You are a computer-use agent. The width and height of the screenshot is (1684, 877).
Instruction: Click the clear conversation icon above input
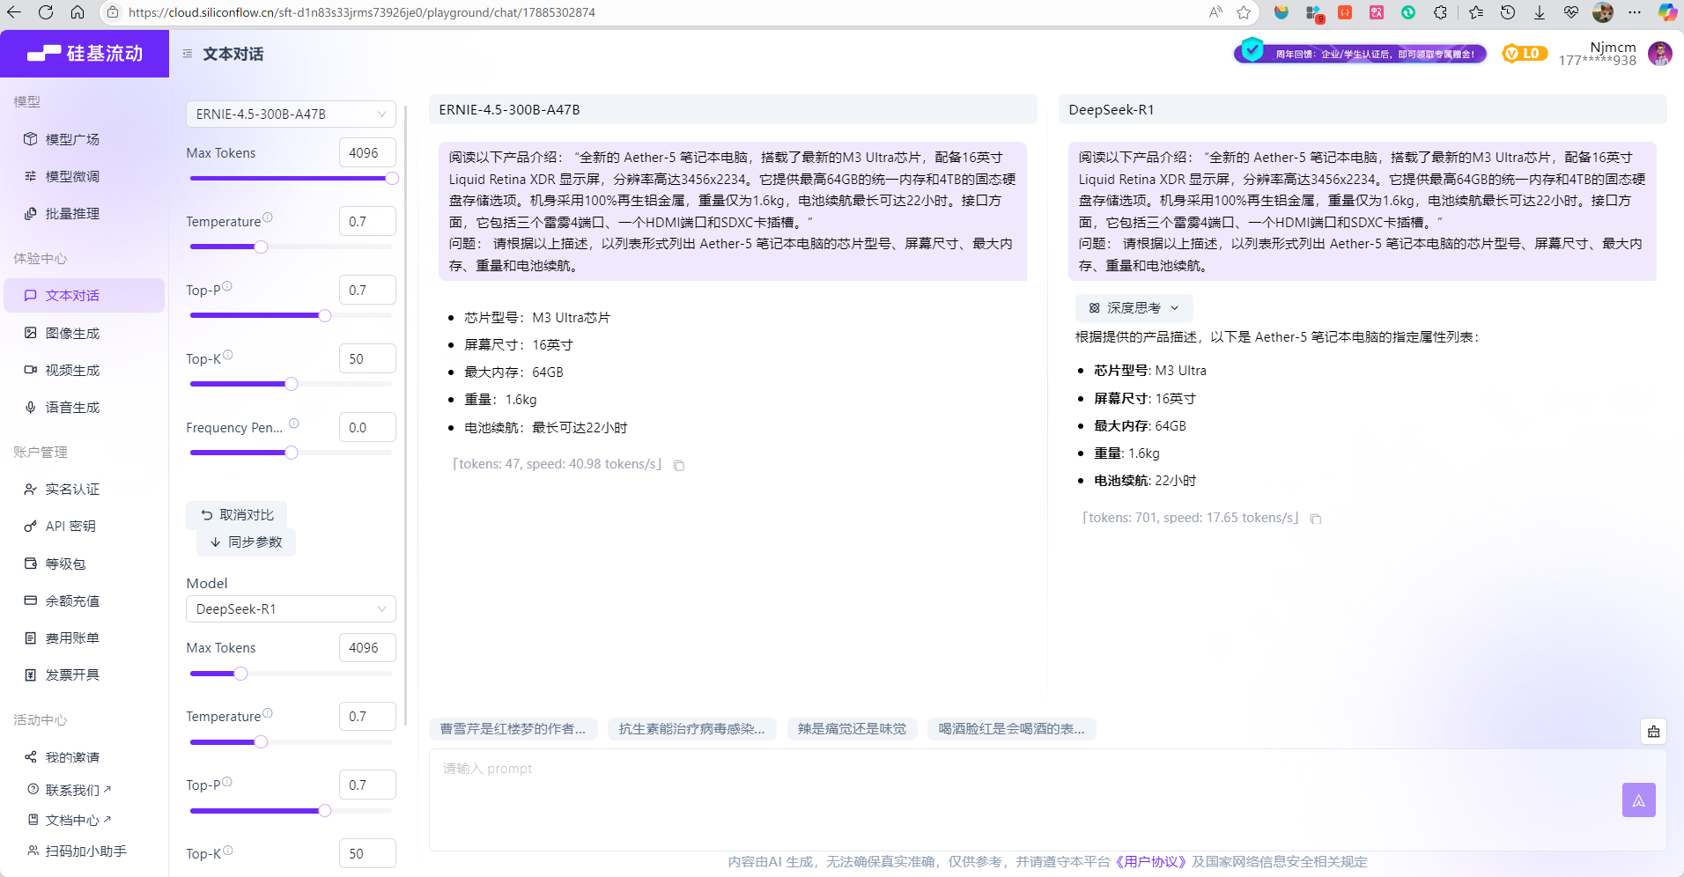click(x=1653, y=731)
